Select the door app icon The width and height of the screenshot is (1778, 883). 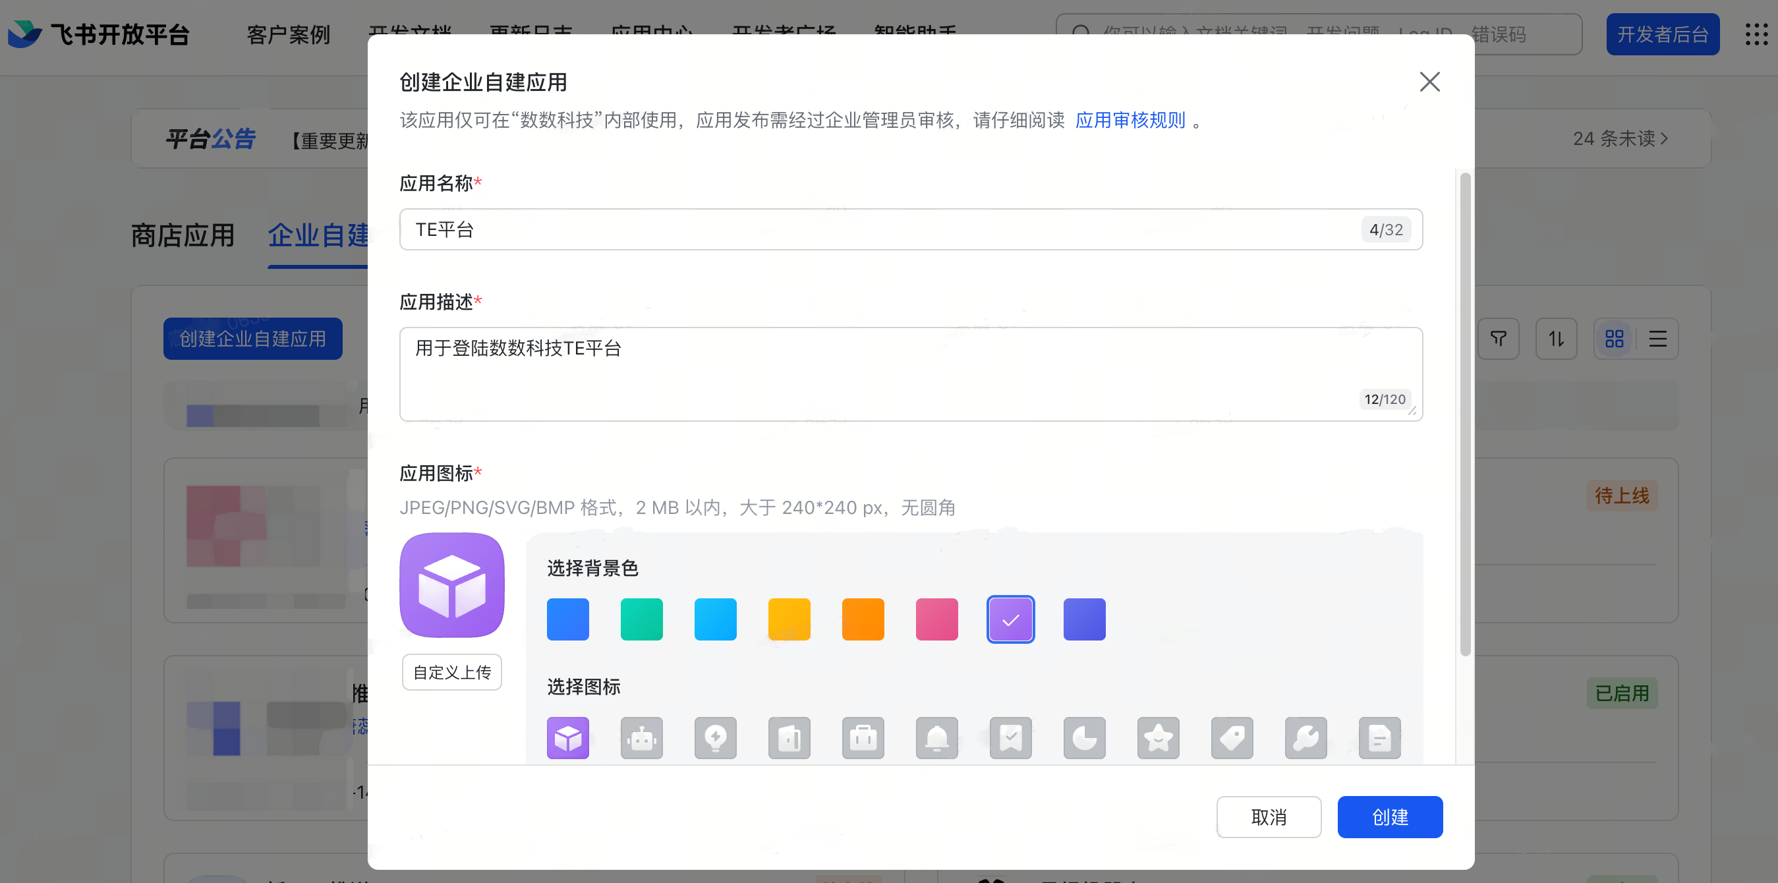pyautogui.click(x=789, y=738)
